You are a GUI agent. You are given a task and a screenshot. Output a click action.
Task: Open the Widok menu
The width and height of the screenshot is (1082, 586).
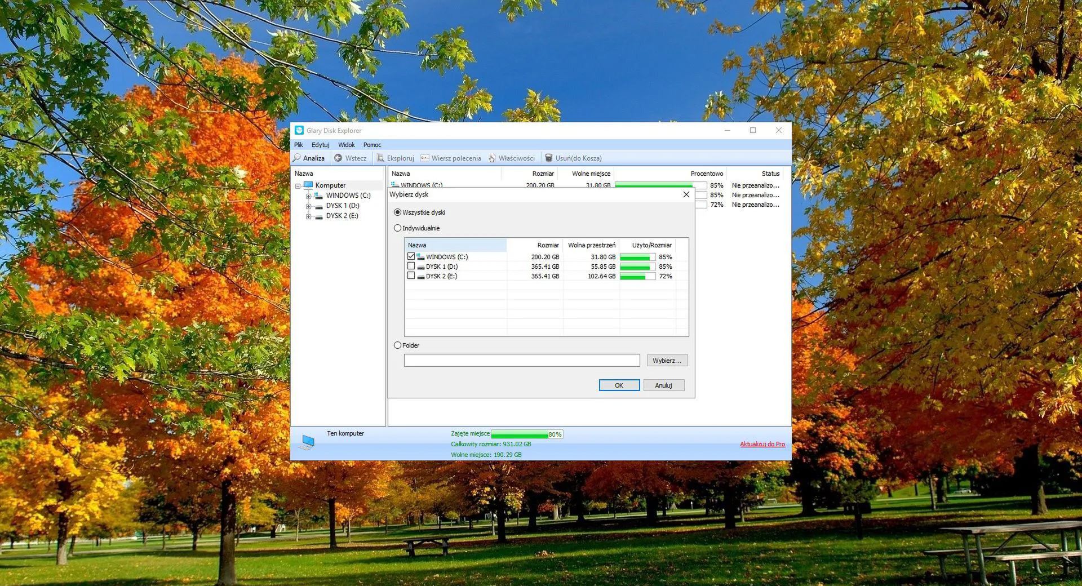coord(347,145)
